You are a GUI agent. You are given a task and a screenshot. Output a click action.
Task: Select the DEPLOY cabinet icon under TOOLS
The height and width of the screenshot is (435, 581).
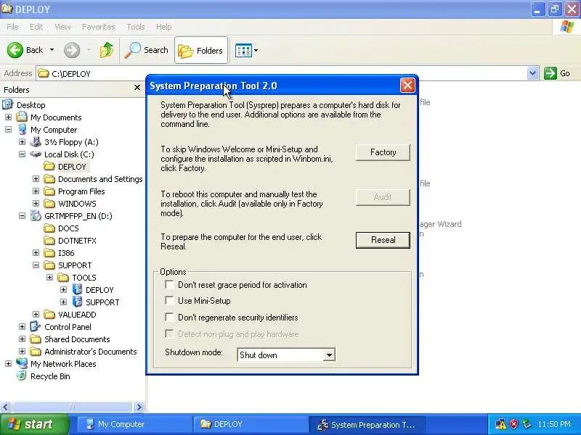click(x=77, y=289)
